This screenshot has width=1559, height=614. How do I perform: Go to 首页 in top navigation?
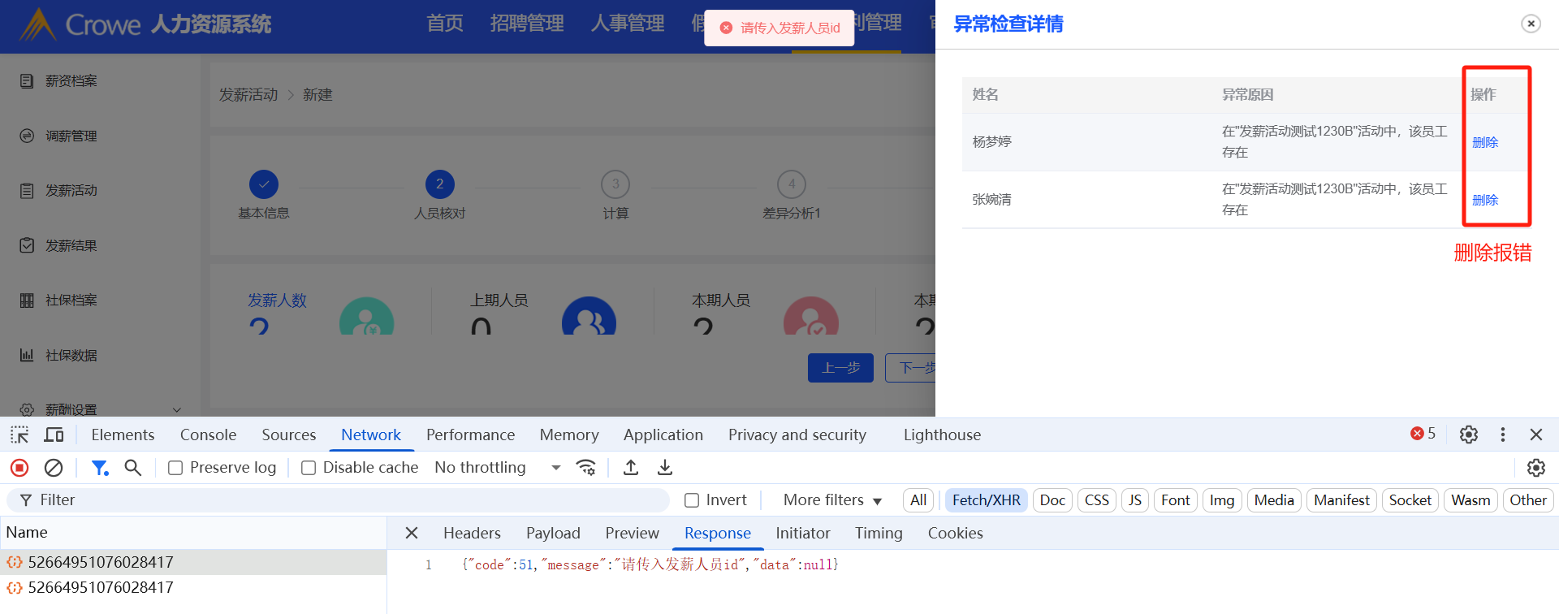click(x=445, y=23)
